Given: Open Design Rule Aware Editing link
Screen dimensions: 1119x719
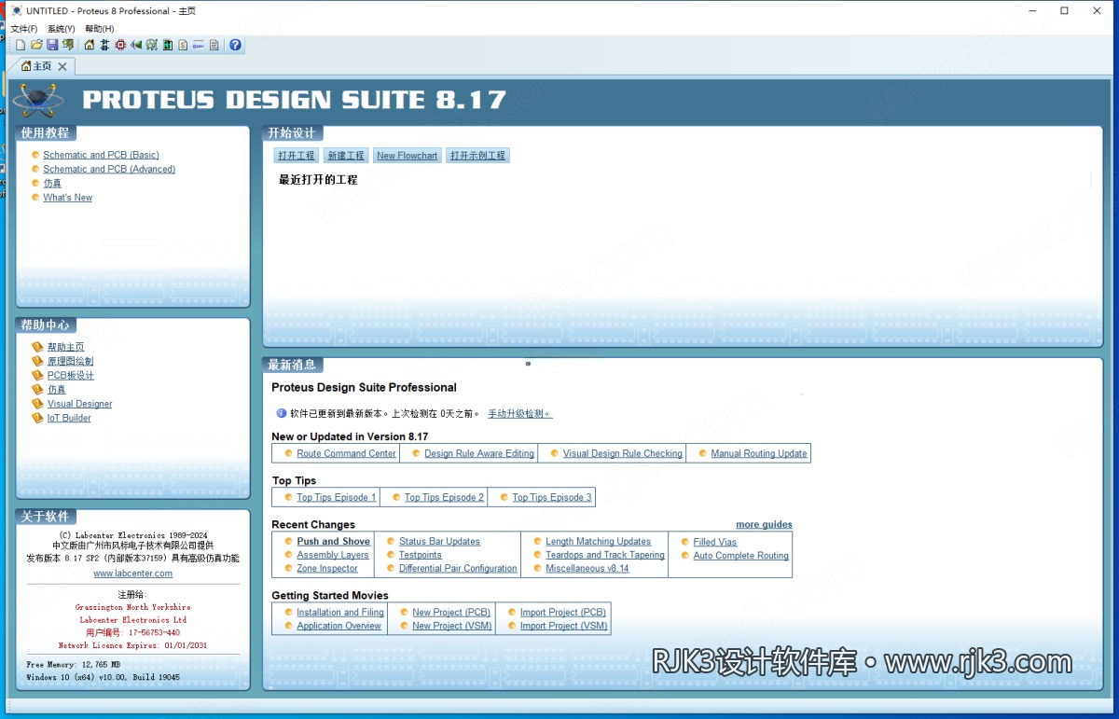Looking at the screenshot, I should [479, 454].
